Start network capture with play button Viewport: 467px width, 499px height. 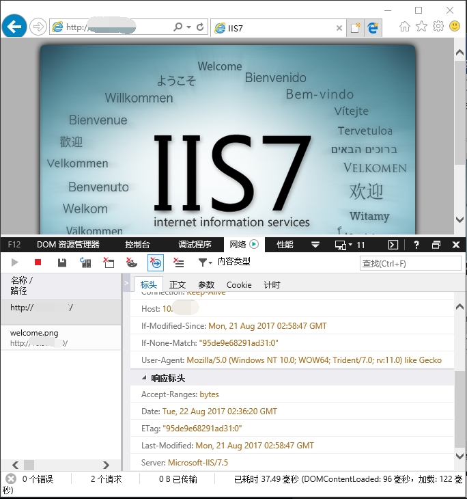(14, 262)
